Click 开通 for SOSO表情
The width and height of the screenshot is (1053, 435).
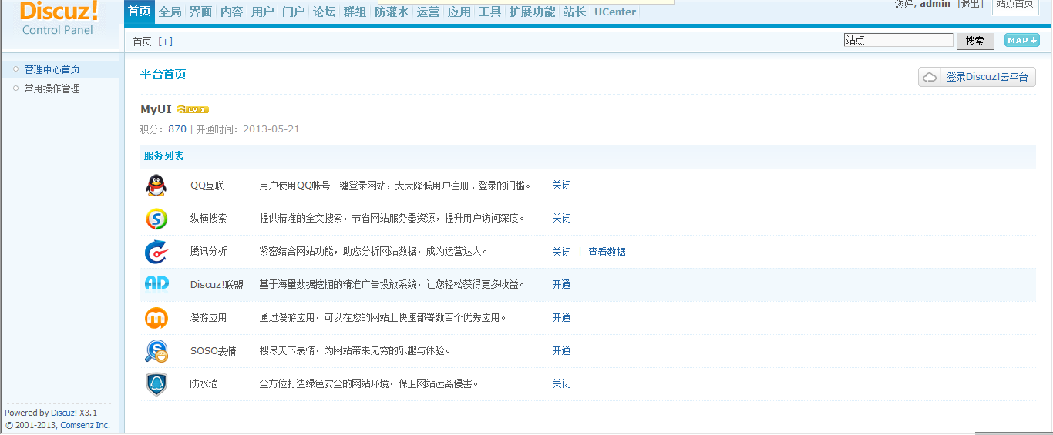point(561,351)
